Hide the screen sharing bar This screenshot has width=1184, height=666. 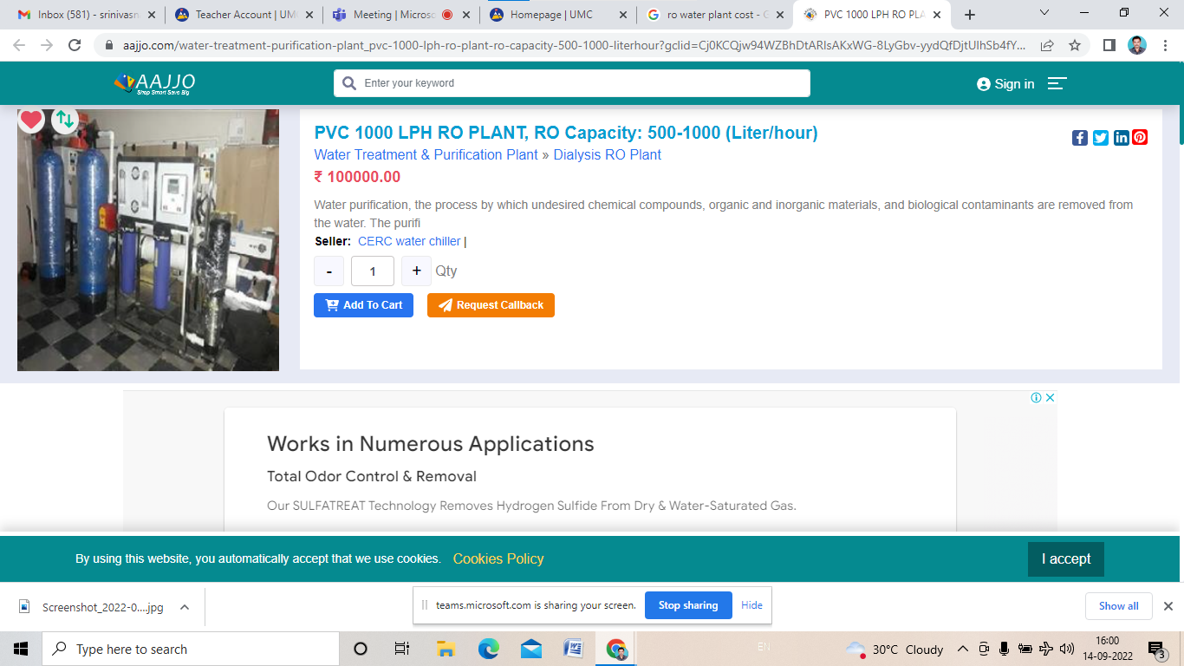[x=751, y=605]
